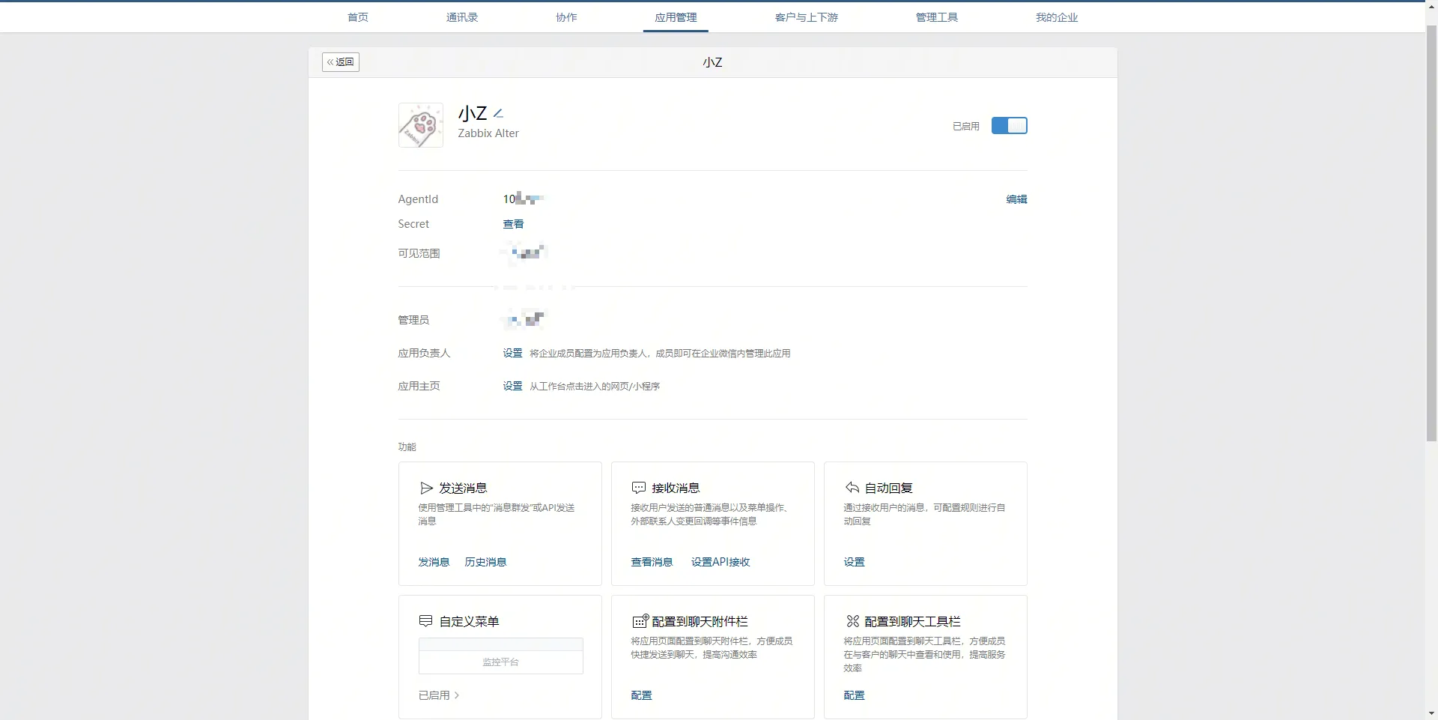Click the 可见范围 label
1438x720 pixels.
click(x=419, y=253)
